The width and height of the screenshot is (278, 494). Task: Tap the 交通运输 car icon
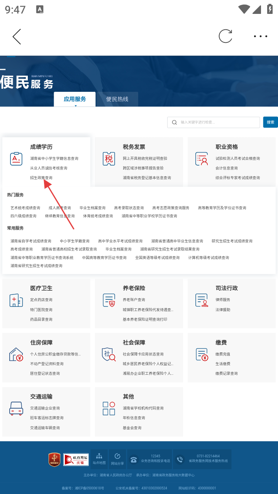point(16,408)
